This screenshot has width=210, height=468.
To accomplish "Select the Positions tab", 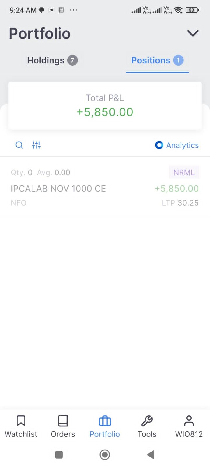I will pyautogui.click(x=151, y=60).
